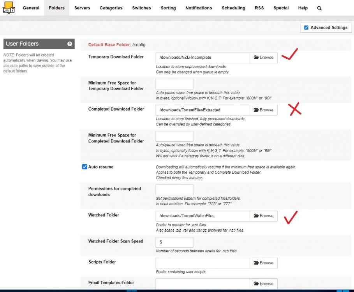
Task: Click the Advanced Settings label text
Action: [329, 28]
